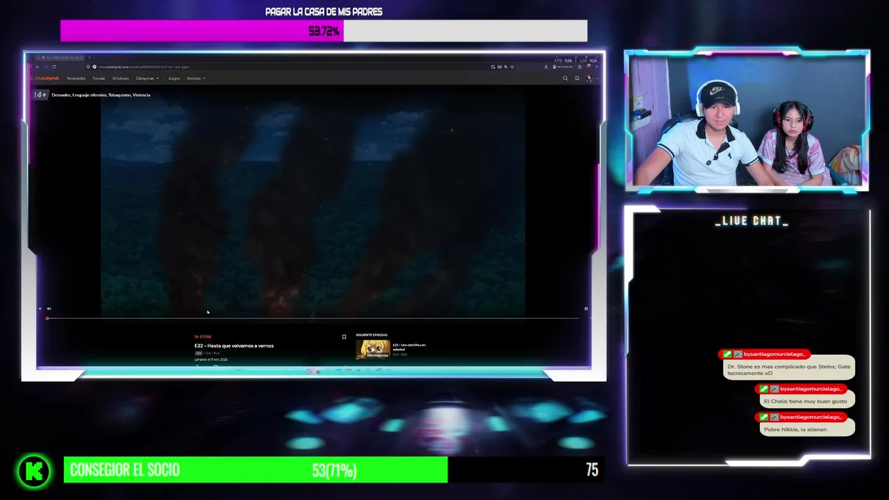Screen dimensions: 889x500
Task: Open browser downloads icon
Action: point(546,67)
